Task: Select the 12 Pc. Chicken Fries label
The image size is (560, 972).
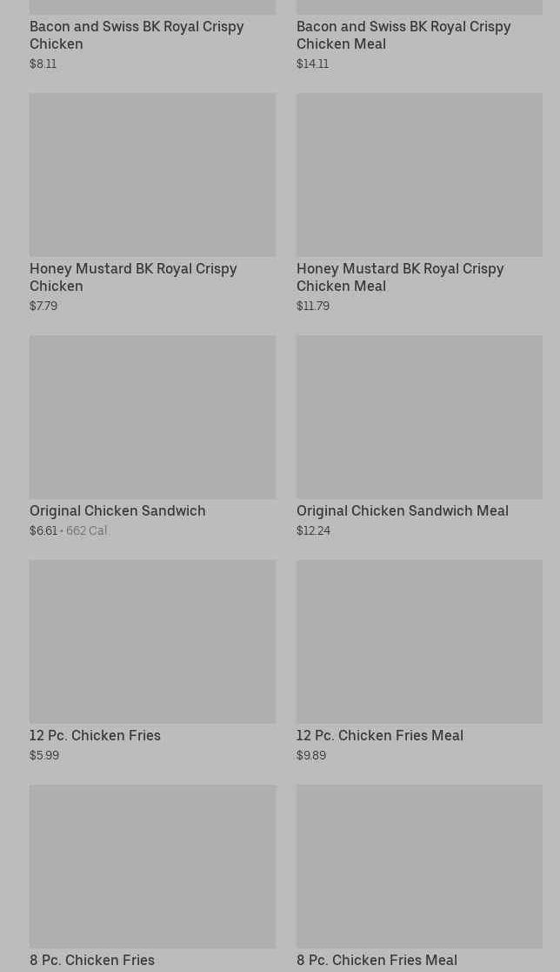Action: tap(95, 735)
